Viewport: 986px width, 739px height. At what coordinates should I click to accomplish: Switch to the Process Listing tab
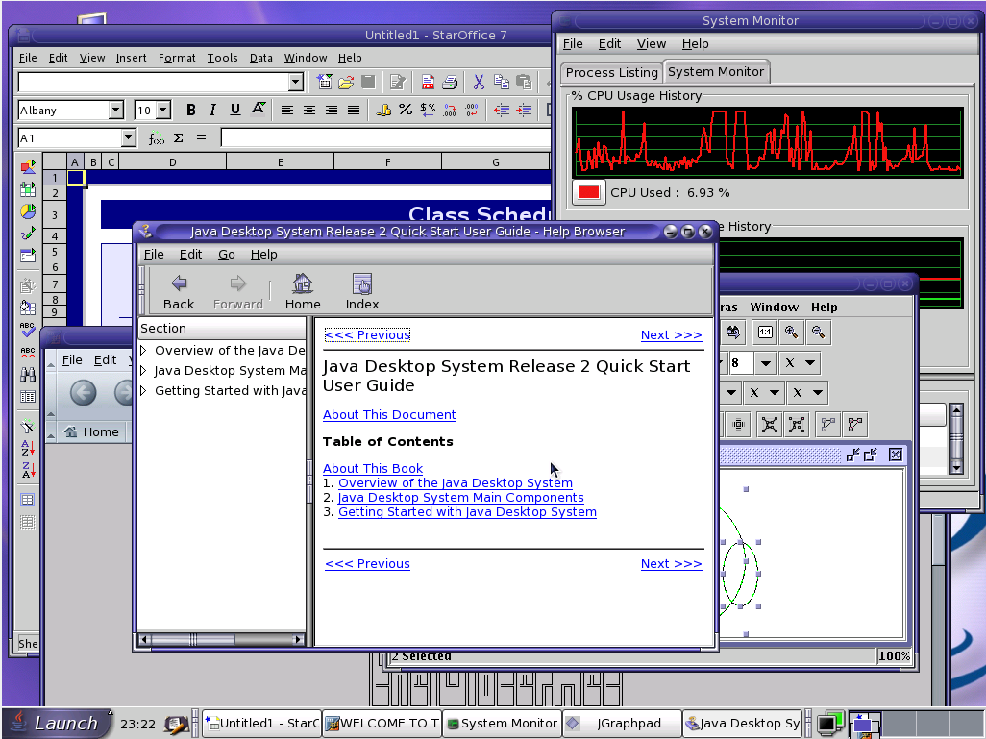coord(611,72)
